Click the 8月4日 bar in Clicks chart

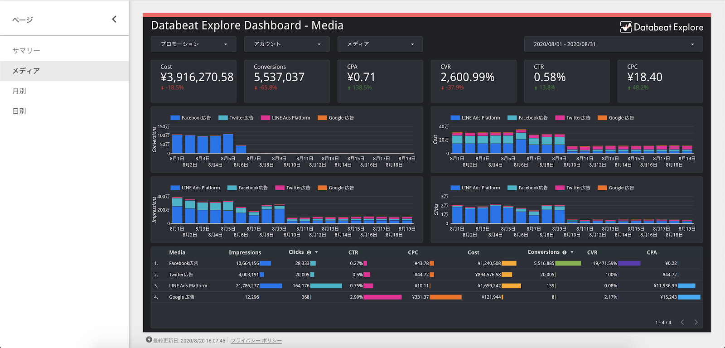pyautogui.click(x=496, y=213)
